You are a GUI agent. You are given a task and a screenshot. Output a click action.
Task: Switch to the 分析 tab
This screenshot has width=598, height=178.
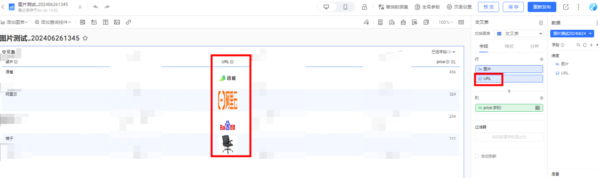coord(534,46)
